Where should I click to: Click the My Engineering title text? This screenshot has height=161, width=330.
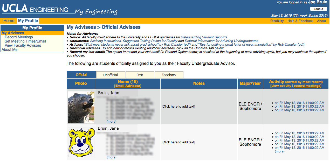point(96,12)
